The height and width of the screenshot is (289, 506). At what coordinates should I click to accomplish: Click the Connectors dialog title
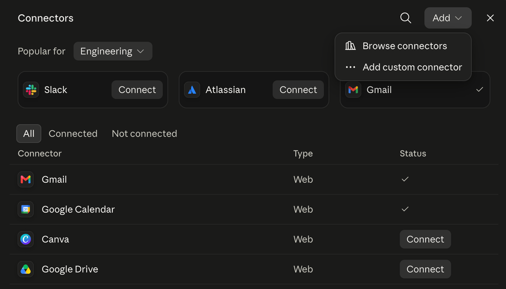(x=46, y=18)
